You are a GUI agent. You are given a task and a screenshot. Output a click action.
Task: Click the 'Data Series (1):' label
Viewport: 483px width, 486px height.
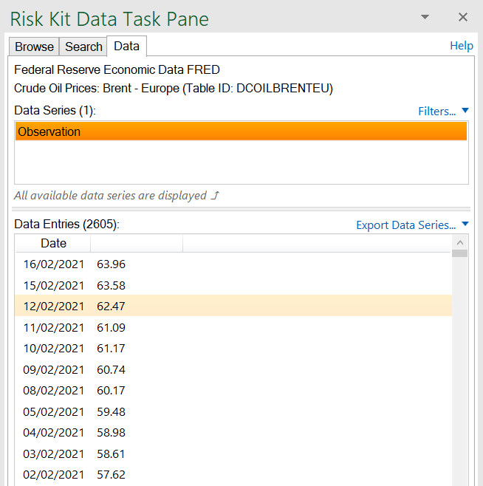click(55, 110)
